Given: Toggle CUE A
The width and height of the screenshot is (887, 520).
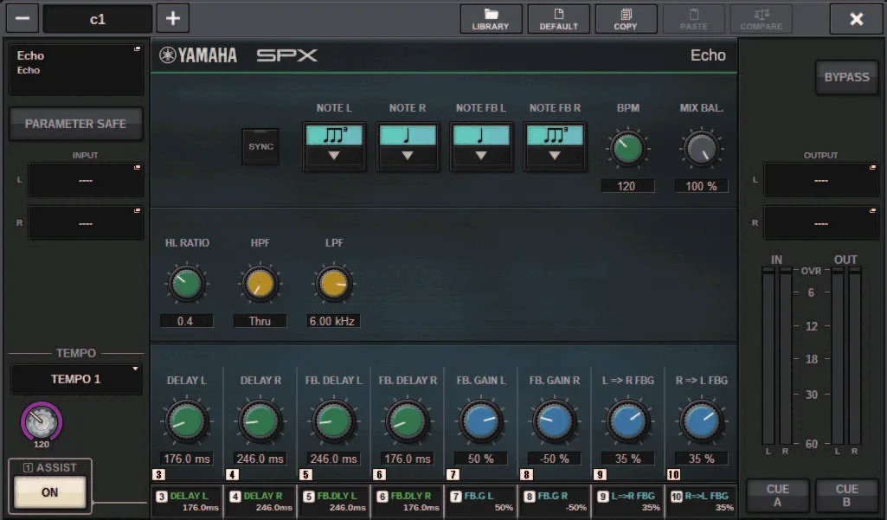Looking at the screenshot, I should click(778, 495).
